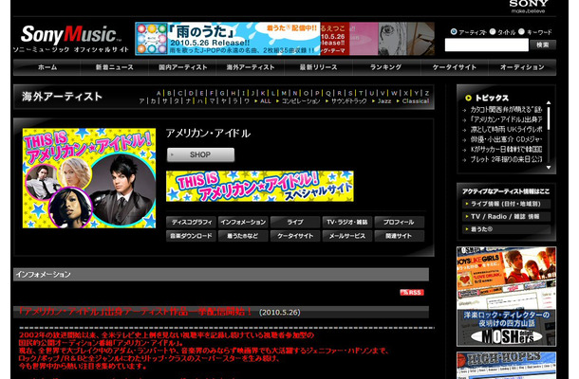The height and width of the screenshot is (379, 579).
Task: Go to 国内アーティスト in the nav bar
Action: [x=182, y=67]
